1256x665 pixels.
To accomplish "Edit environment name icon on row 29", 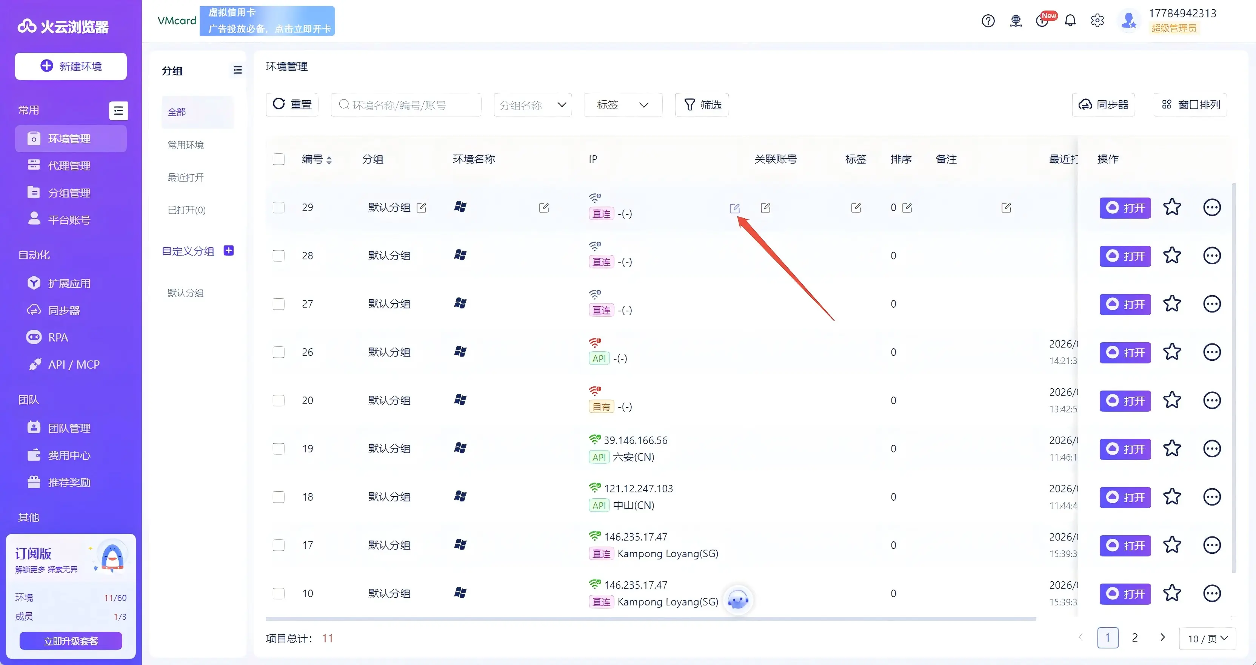I will [543, 208].
